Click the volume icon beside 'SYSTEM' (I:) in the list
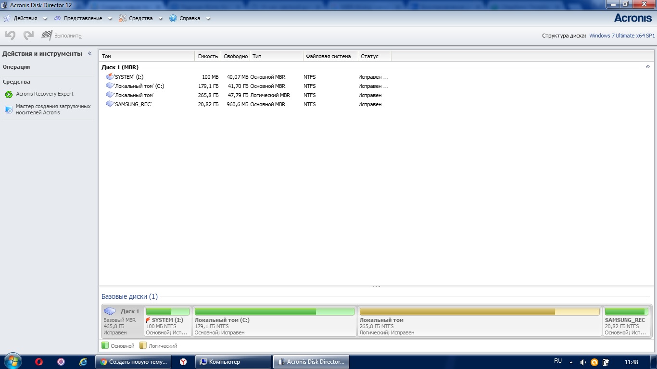 click(x=109, y=77)
